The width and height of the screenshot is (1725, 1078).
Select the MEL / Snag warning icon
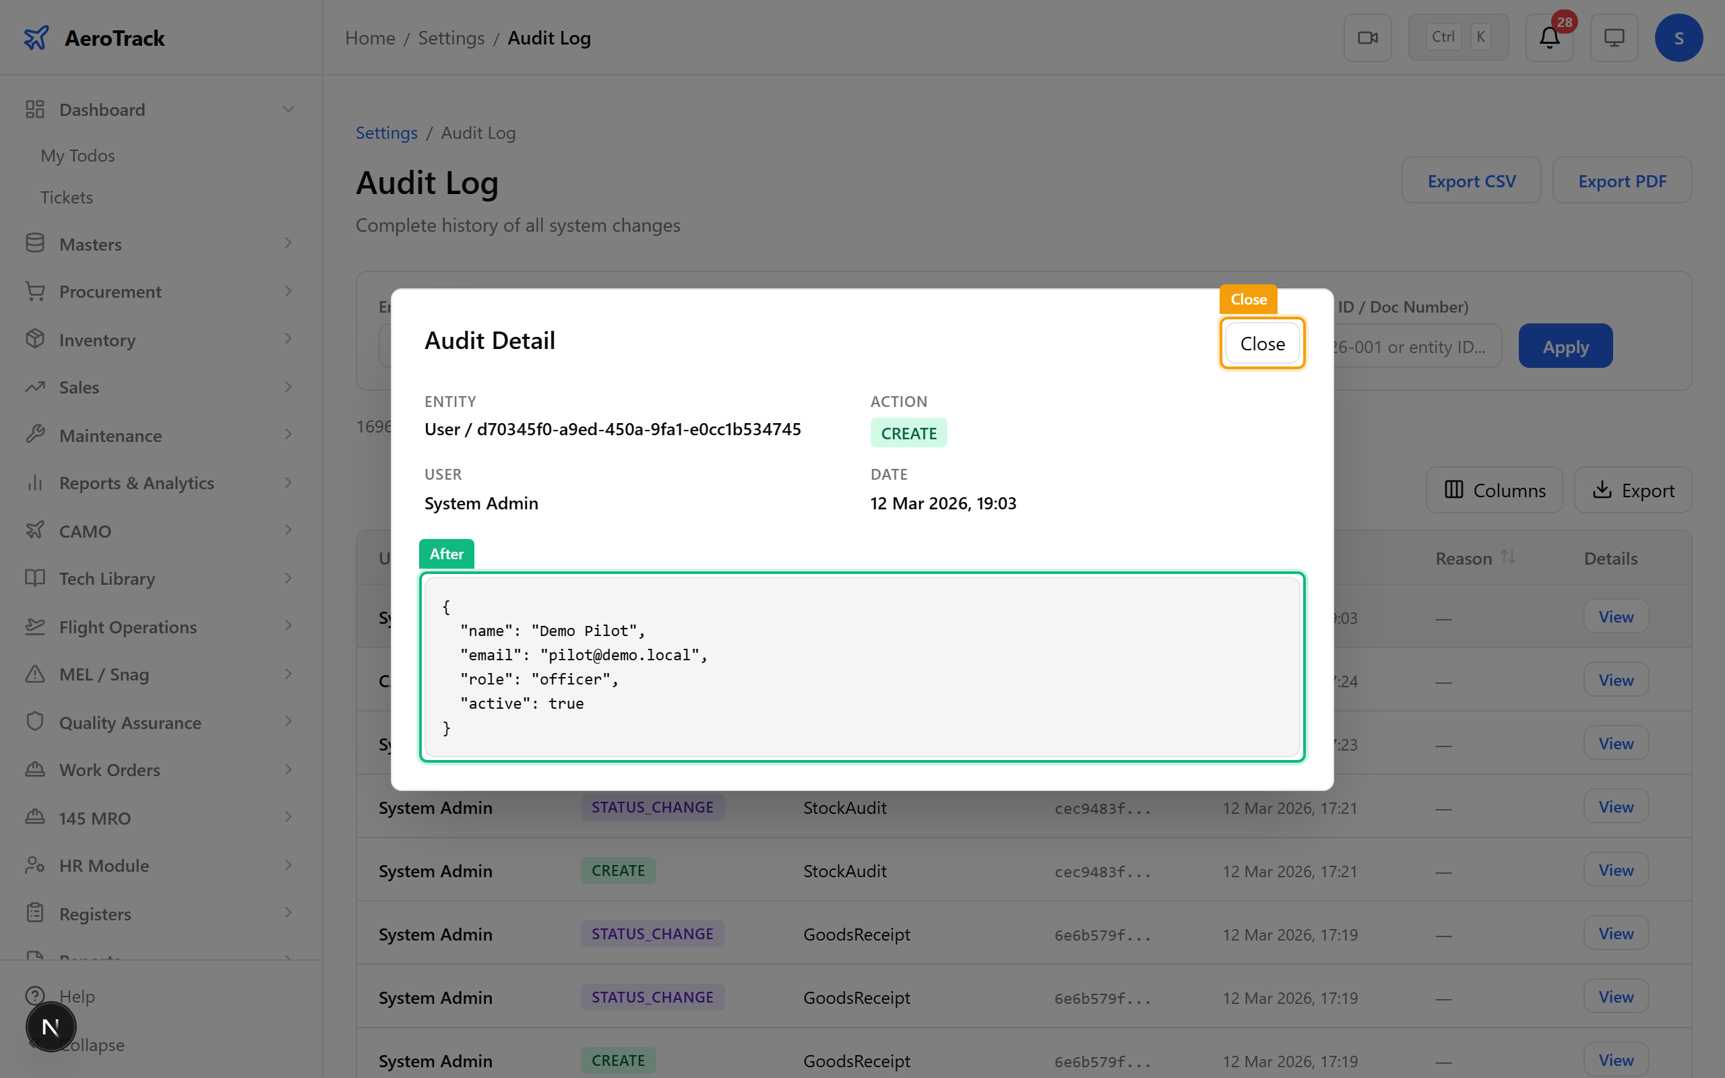(x=35, y=674)
